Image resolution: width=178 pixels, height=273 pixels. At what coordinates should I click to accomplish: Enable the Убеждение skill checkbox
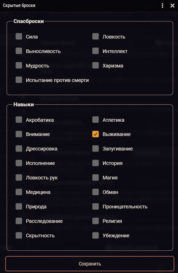pos(96,235)
